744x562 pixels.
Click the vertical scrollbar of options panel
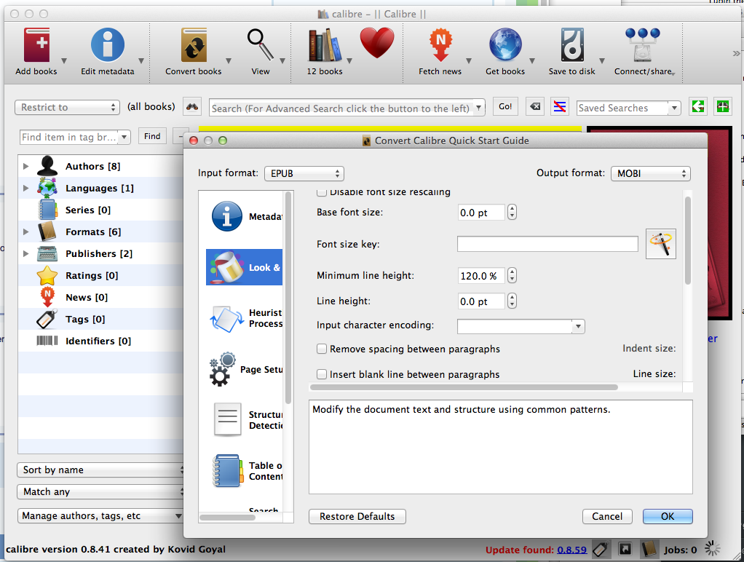687,241
